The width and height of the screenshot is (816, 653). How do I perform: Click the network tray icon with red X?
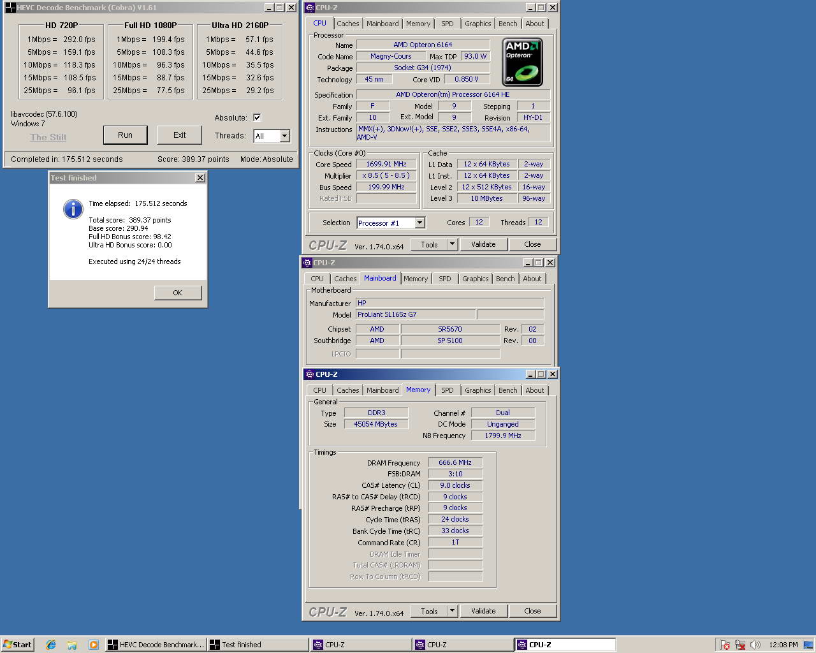739,645
